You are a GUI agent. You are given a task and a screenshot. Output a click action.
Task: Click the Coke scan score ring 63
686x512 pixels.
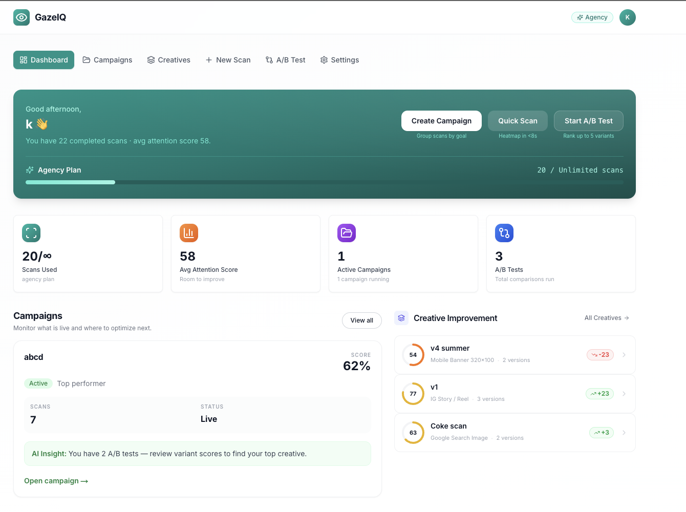coord(413,433)
